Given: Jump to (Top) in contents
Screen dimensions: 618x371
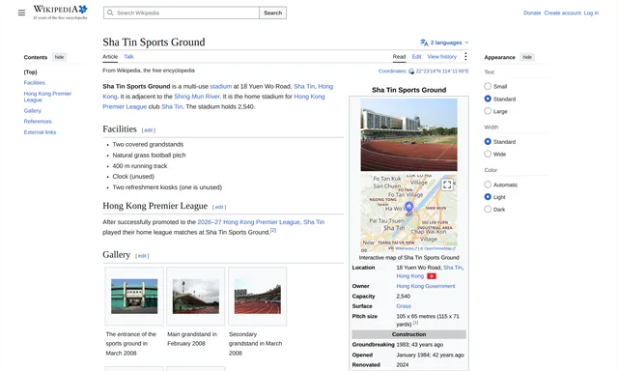Looking at the screenshot, I should point(30,72).
